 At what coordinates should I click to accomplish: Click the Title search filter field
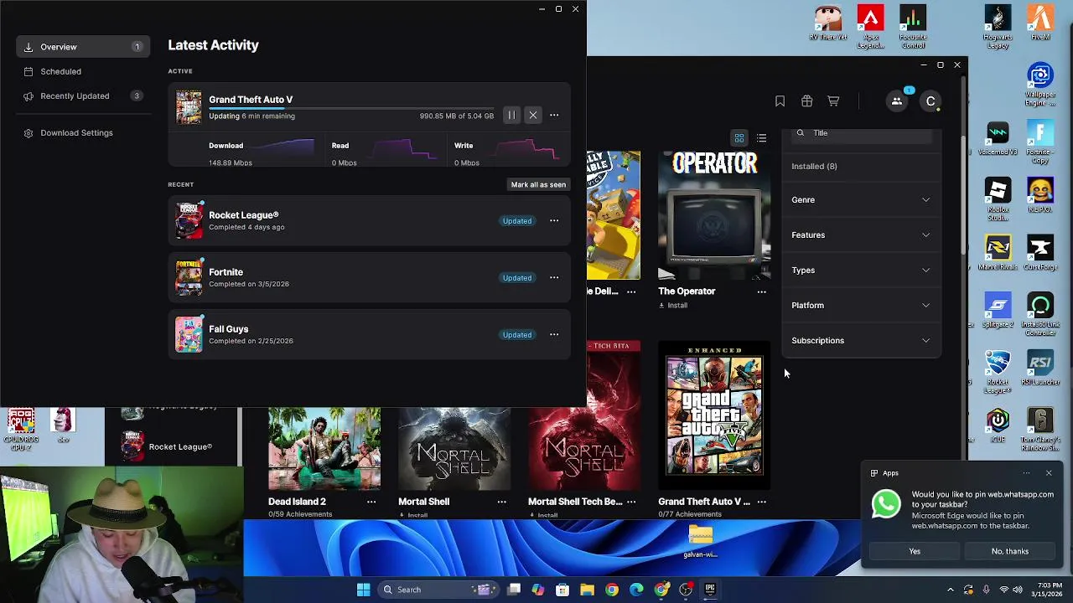(862, 134)
